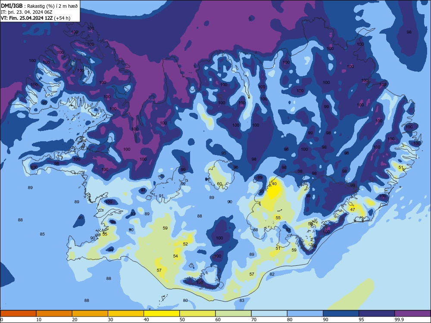Click the 54 humidity value on the map

176,256
